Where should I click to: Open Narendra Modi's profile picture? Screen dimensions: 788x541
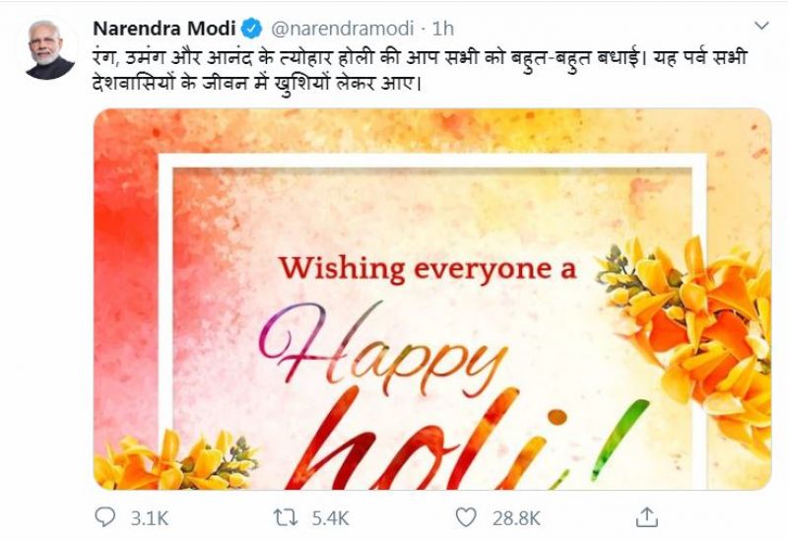pyautogui.click(x=49, y=48)
